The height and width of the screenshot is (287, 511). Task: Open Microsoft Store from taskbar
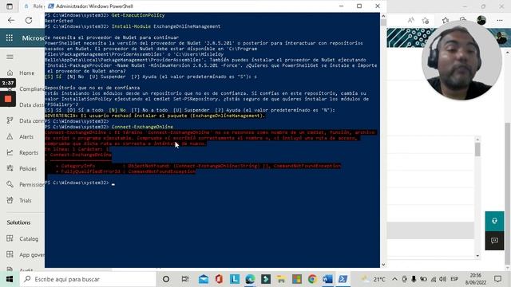[296, 279]
